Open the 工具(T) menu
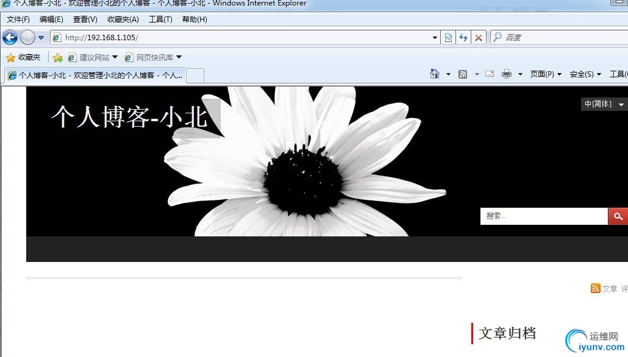Screen dimensions: 628x357 coord(160,19)
